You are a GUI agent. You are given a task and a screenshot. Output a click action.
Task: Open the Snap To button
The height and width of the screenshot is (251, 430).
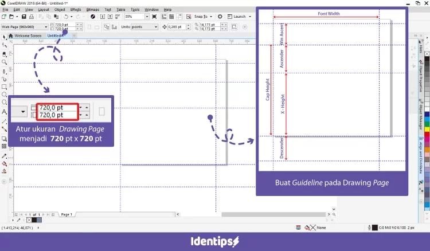point(202,17)
